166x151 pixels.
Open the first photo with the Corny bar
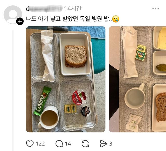[x=66, y=79]
